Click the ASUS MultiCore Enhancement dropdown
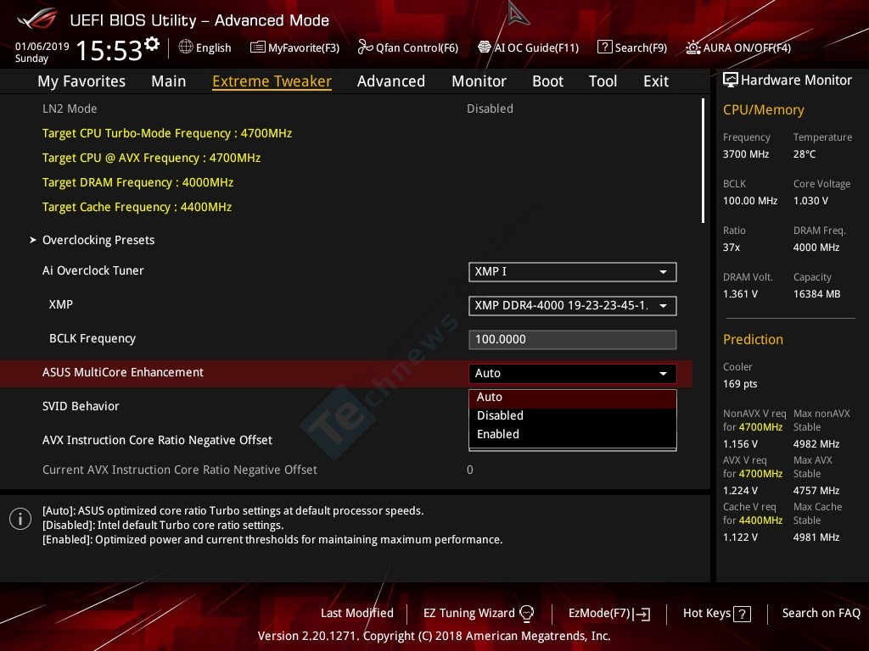The width and height of the screenshot is (869, 651). pos(572,373)
